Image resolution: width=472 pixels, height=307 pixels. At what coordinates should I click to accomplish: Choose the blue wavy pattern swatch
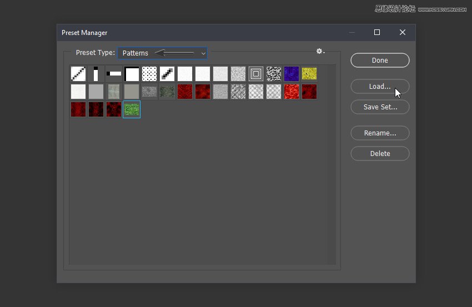(292, 74)
